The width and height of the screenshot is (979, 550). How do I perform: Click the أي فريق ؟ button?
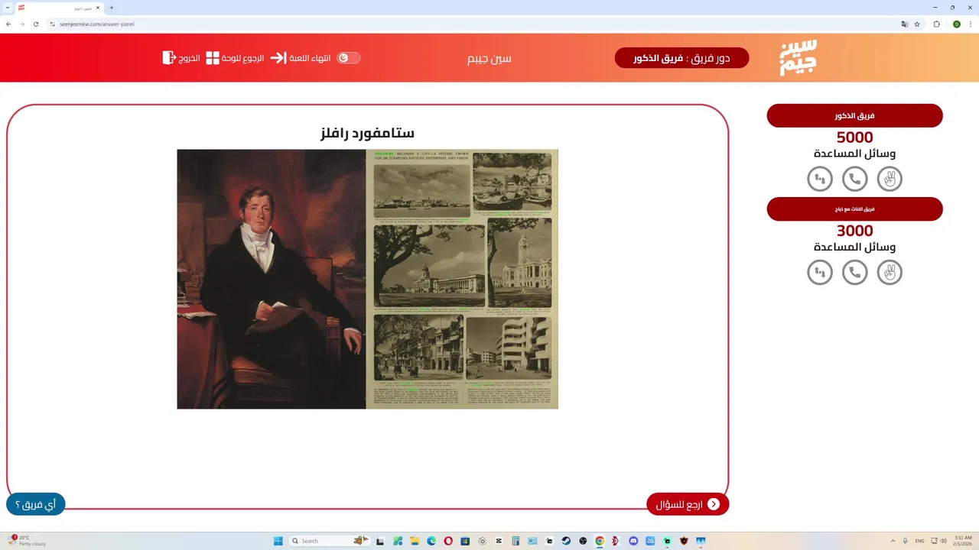36,504
